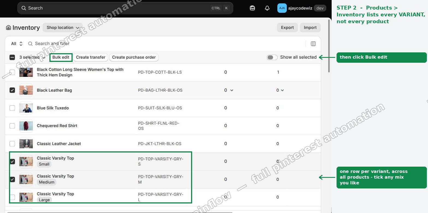Open the Blue Silk Tuxedo thumbnail
Image resolution: width=428 pixels, height=213 pixels.
[x=26, y=108]
